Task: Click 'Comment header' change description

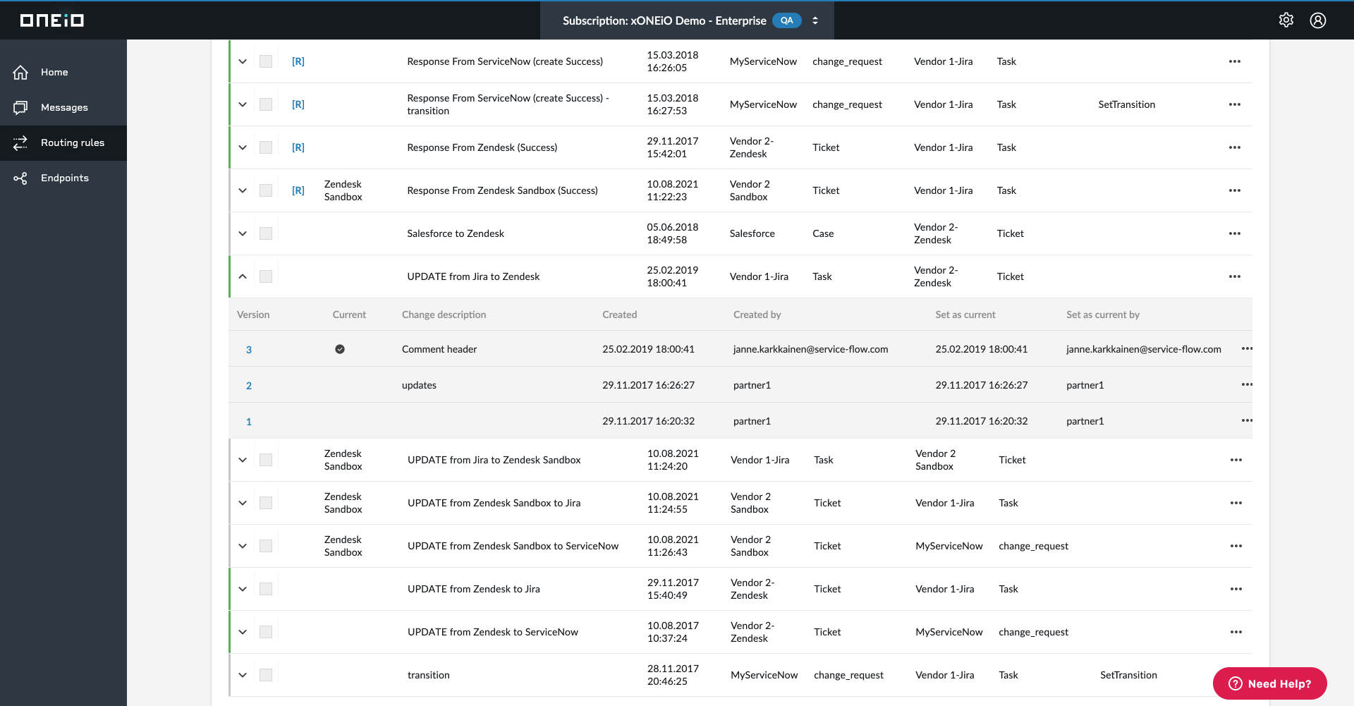Action: click(439, 349)
